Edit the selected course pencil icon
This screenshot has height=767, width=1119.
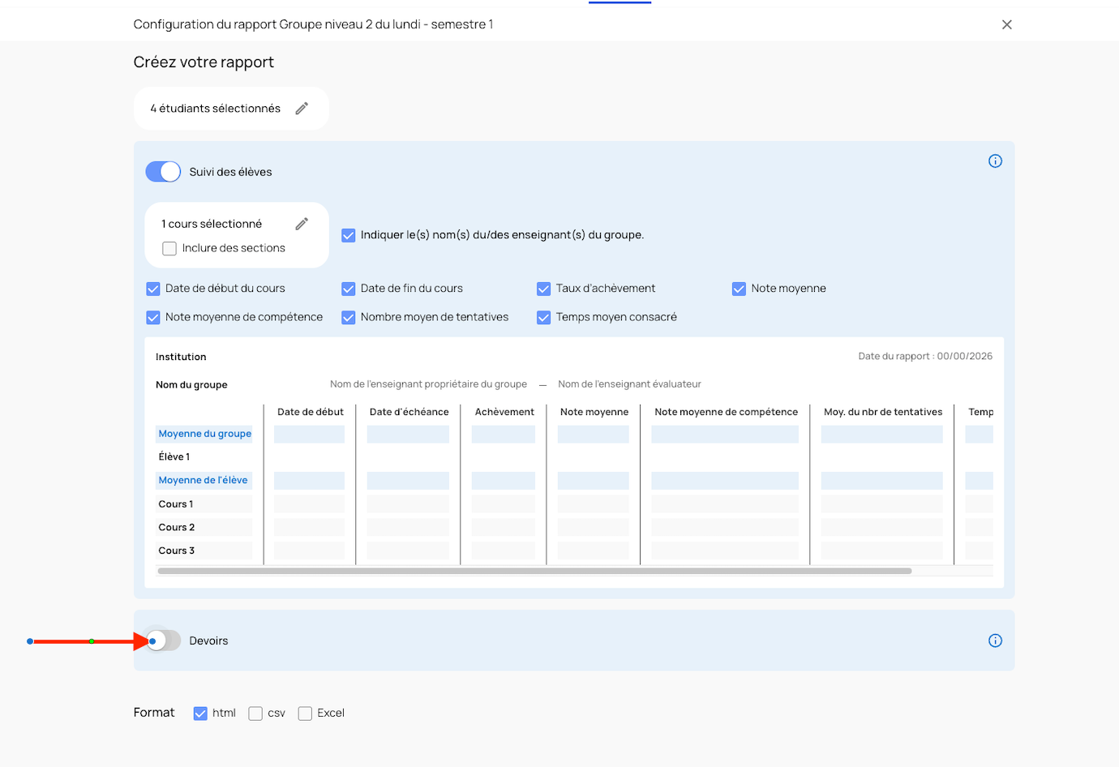click(x=302, y=224)
